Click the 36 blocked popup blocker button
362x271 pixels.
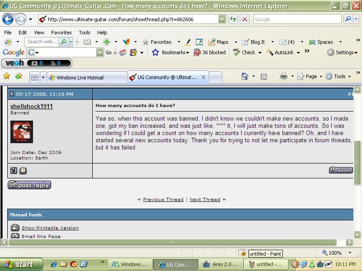(x=210, y=52)
